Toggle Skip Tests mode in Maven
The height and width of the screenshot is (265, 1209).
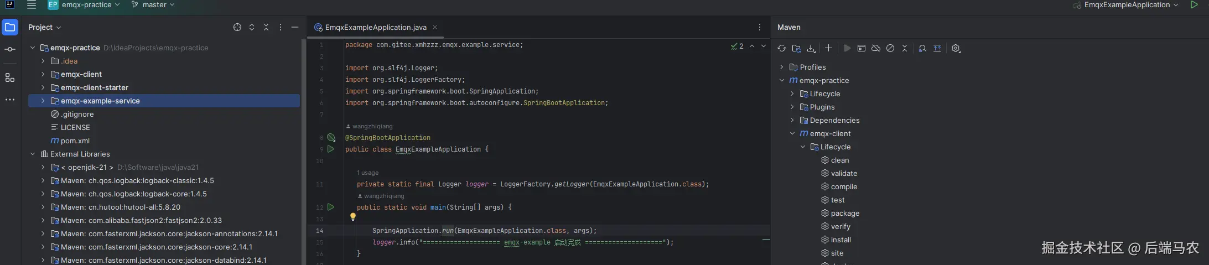[890, 48]
